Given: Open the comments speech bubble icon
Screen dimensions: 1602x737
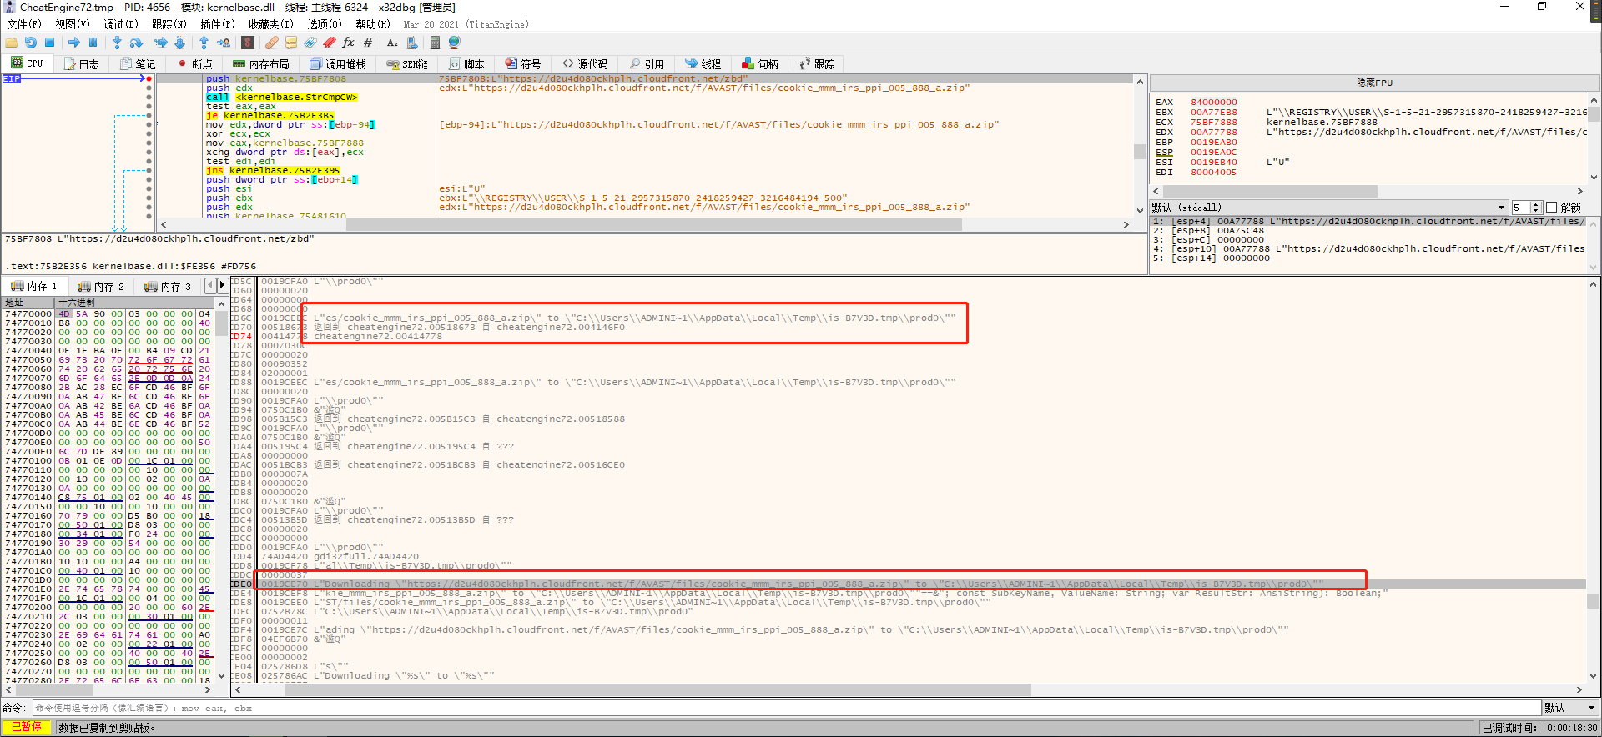Looking at the screenshot, I should pyautogui.click(x=291, y=43).
